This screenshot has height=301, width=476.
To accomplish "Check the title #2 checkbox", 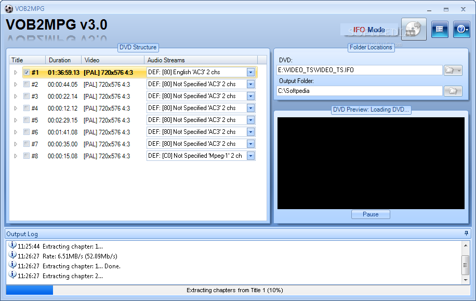I will 27,84.
